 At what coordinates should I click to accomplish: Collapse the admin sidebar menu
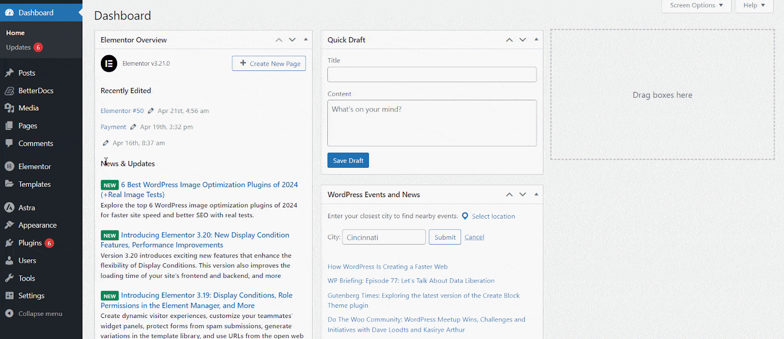(x=40, y=314)
